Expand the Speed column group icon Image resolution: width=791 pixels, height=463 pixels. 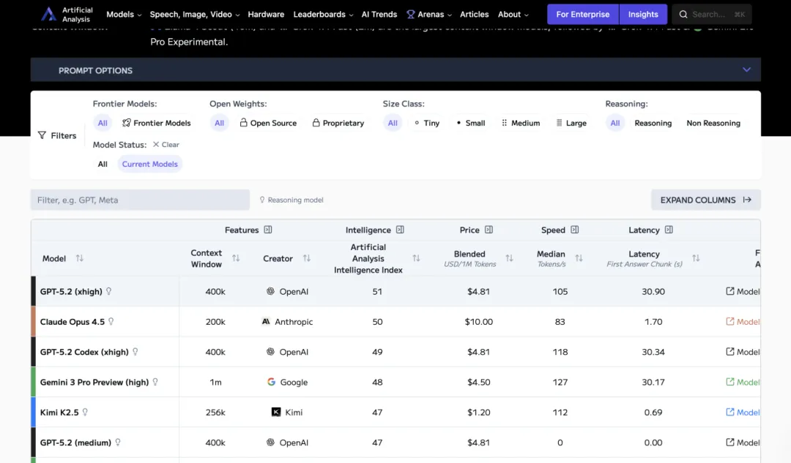coord(575,230)
